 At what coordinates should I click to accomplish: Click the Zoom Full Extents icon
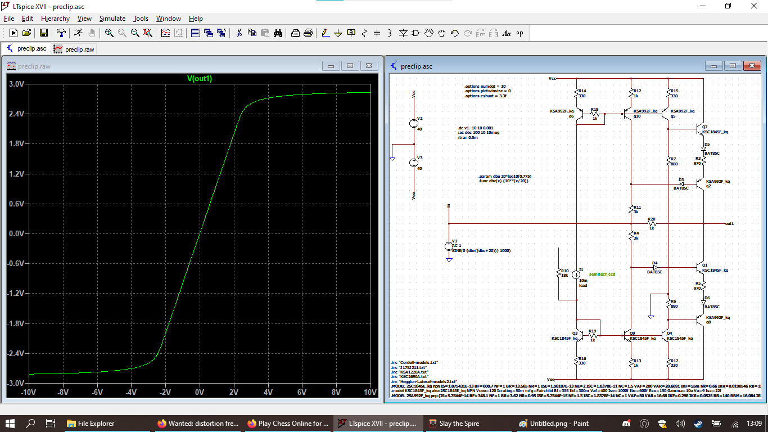148,33
